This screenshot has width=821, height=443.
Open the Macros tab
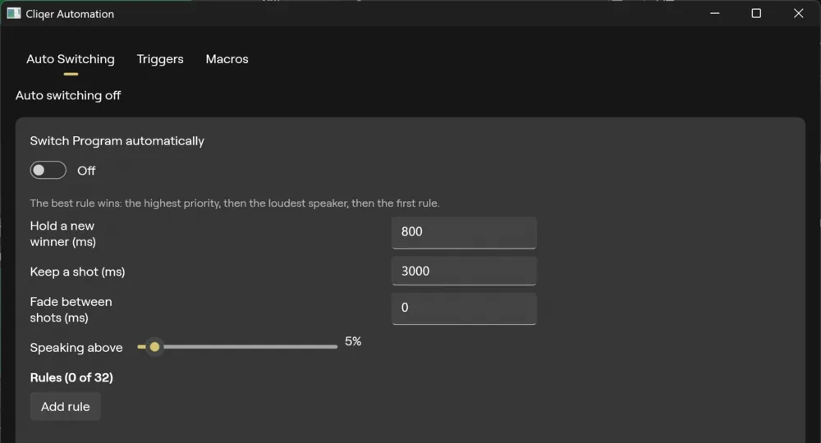[227, 59]
